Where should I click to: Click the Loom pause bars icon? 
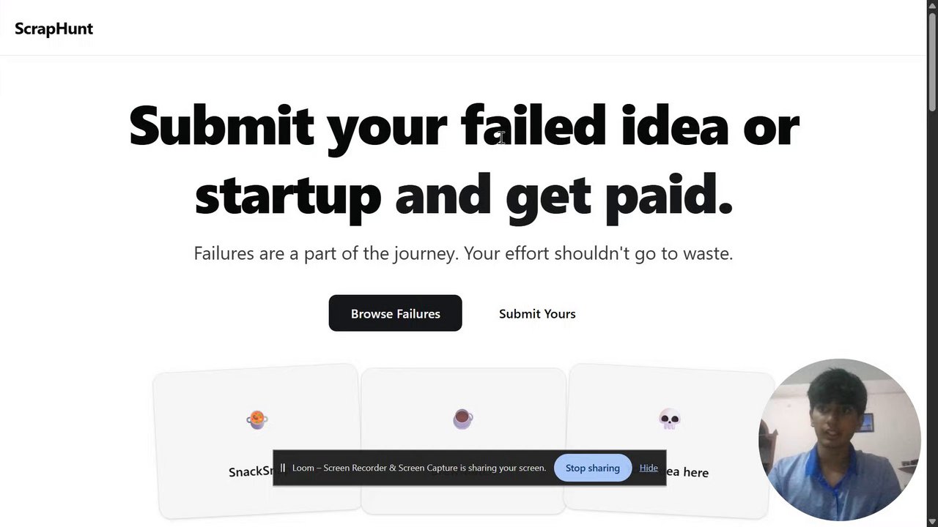pyautogui.click(x=283, y=468)
